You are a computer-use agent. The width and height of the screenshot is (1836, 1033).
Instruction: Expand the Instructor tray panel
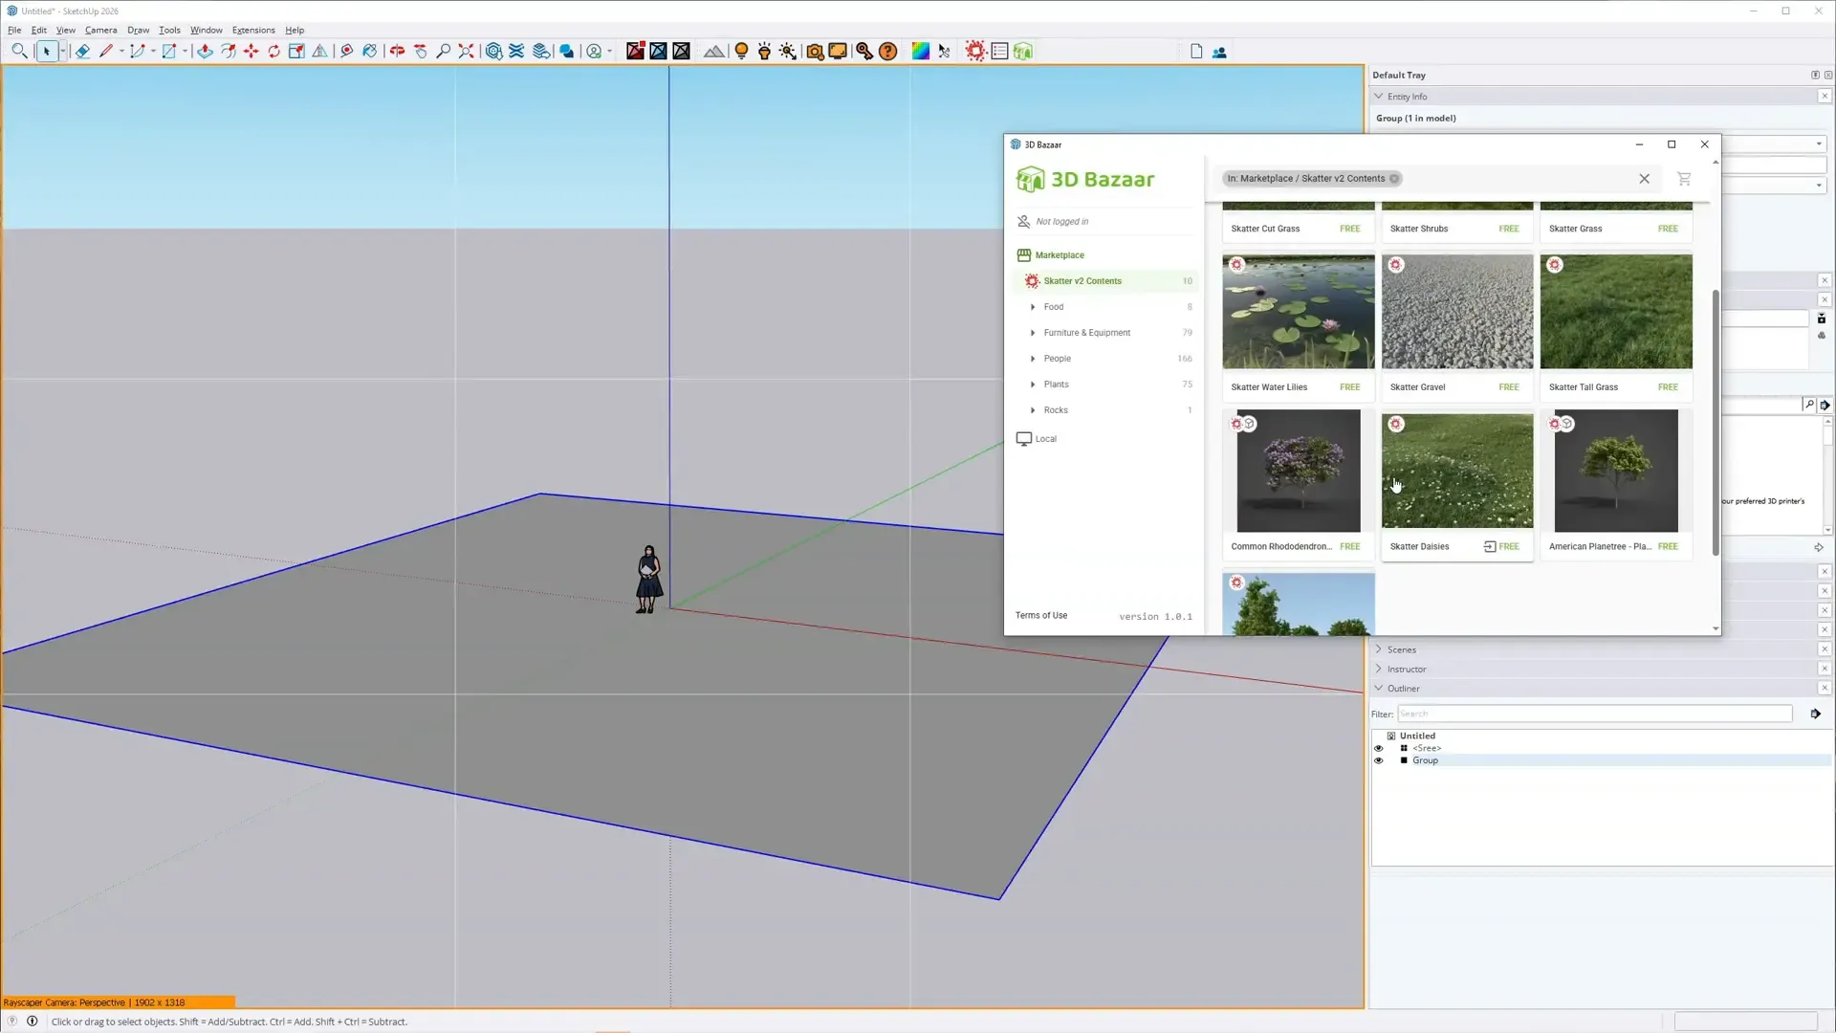pos(1378,670)
